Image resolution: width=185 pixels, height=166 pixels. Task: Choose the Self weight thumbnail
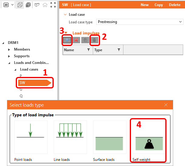pos(149,137)
